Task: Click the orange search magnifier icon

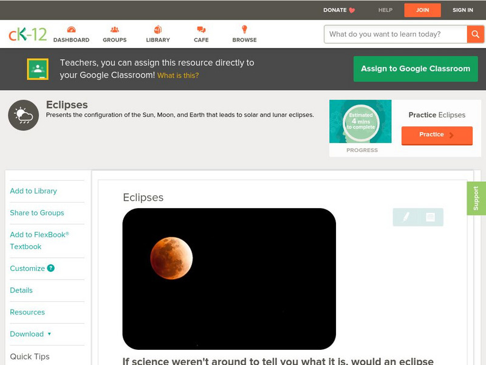Action: [x=476, y=34]
